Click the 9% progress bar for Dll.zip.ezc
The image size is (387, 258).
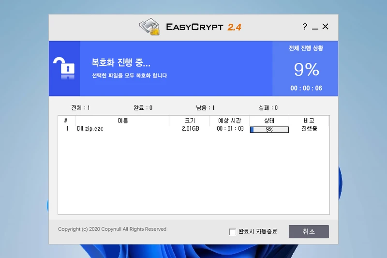pyautogui.click(x=269, y=129)
